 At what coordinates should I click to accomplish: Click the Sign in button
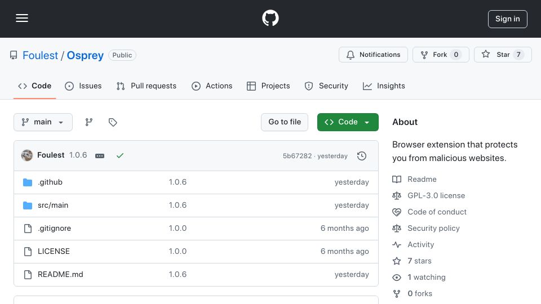click(x=508, y=19)
